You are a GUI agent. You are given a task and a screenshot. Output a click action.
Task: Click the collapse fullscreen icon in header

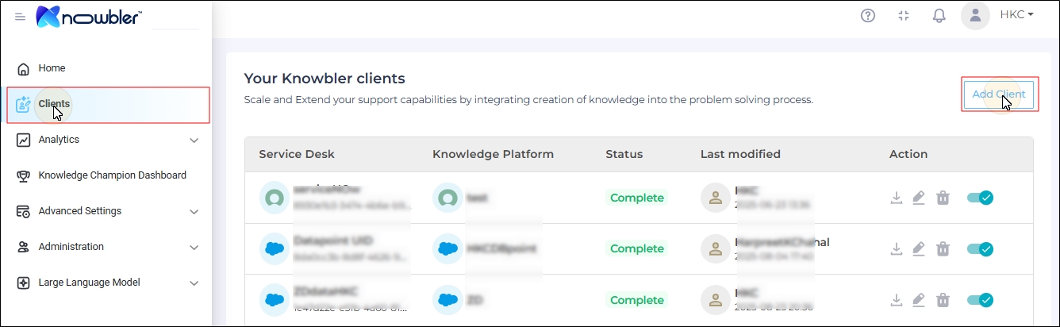pyautogui.click(x=904, y=15)
